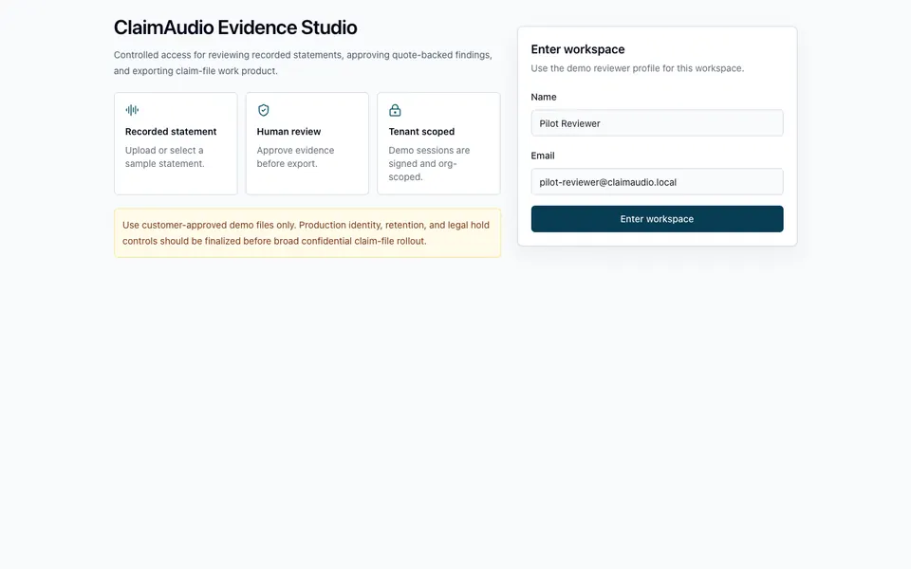911x569 pixels.
Task: Click the 'Demo sessions are signed and org-scoped.' text
Action: pyautogui.click(x=429, y=164)
